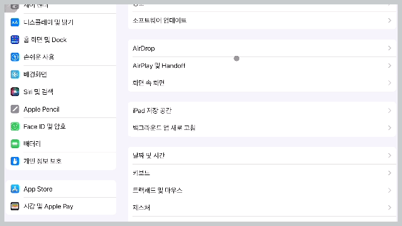This screenshot has height=226, width=402.
Task: Tap chevron beside 키보드
Action: pos(389,173)
